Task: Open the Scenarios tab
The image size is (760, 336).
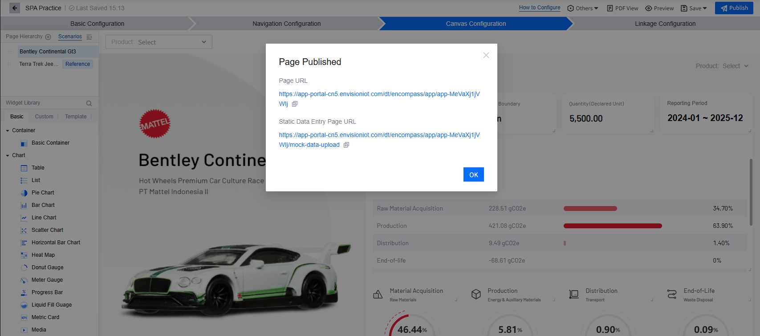Action: pyautogui.click(x=70, y=36)
